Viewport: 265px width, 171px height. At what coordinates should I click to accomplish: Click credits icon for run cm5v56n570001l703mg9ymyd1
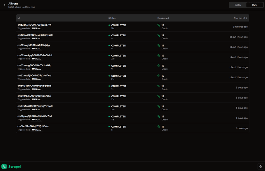point(159,106)
